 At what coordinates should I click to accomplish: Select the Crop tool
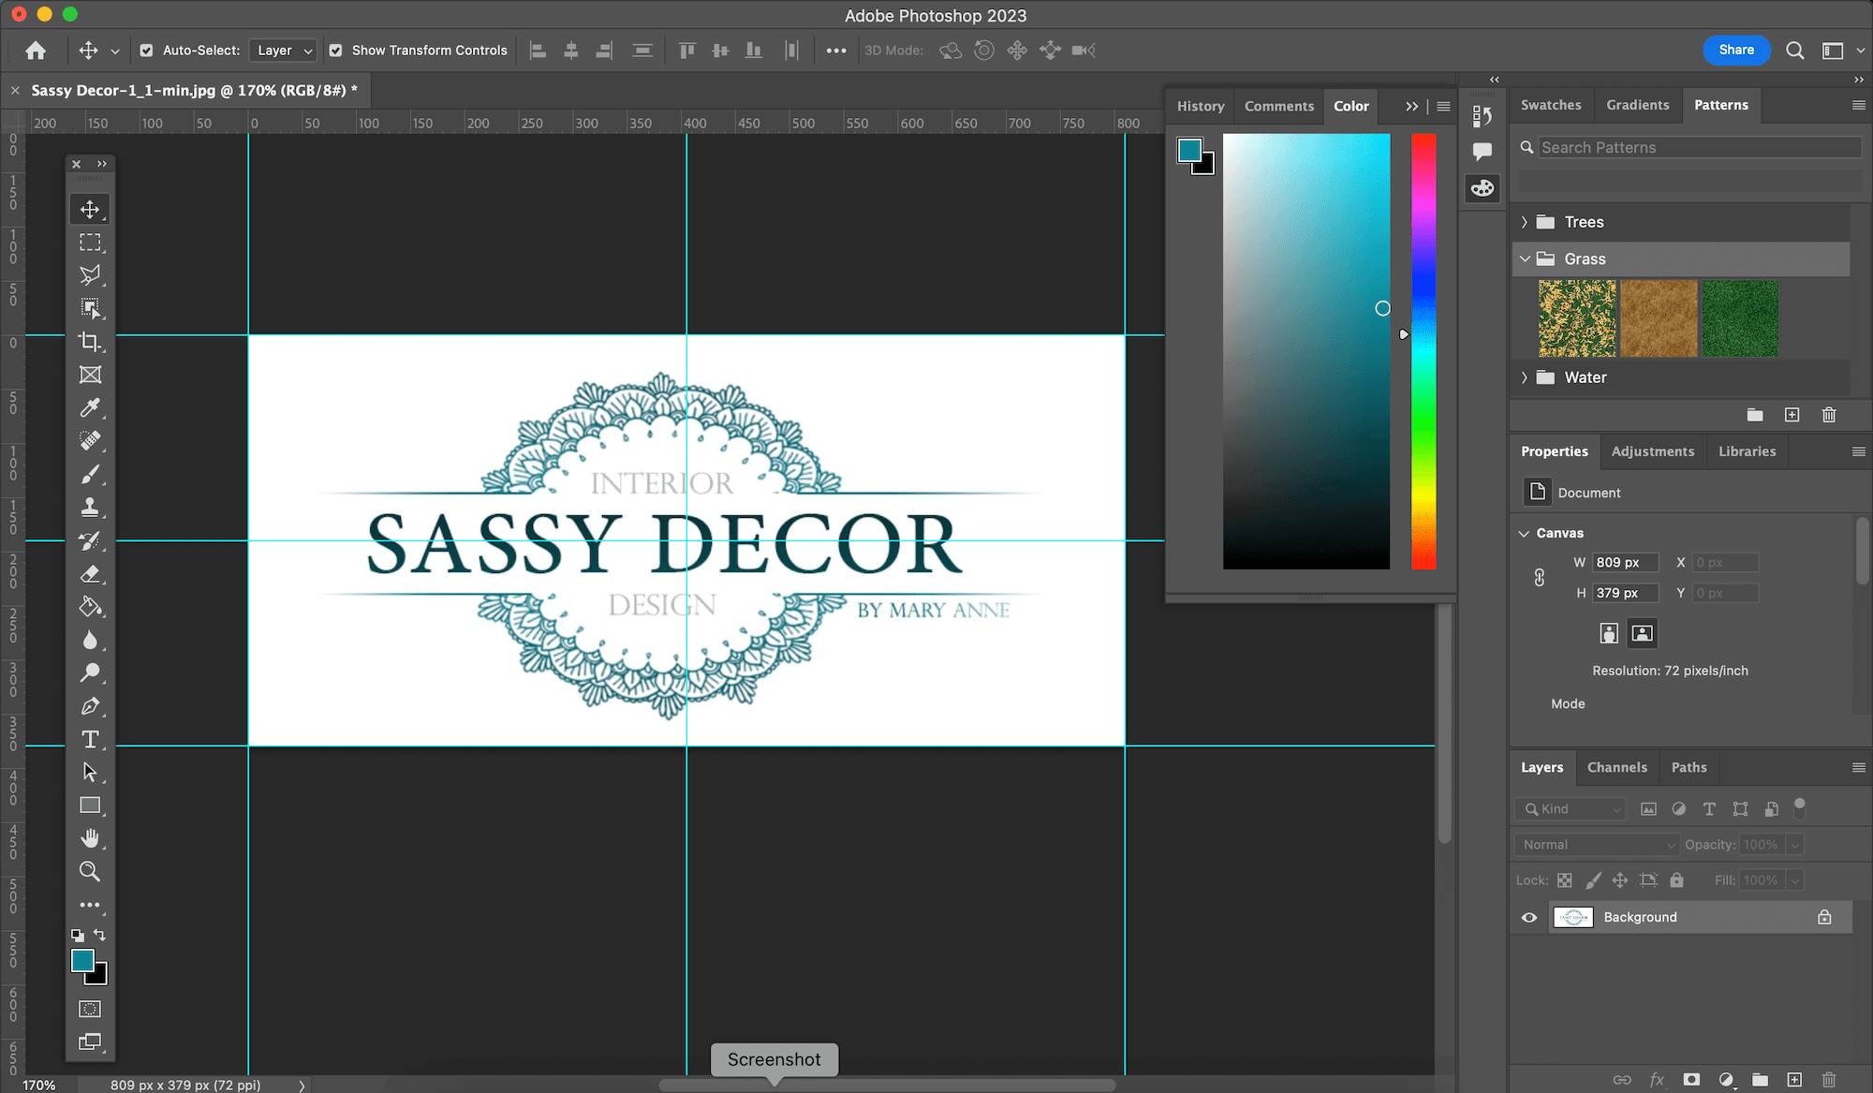[x=90, y=342]
